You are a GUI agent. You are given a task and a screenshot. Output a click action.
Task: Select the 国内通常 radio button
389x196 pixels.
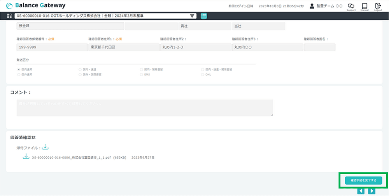(x=19, y=69)
